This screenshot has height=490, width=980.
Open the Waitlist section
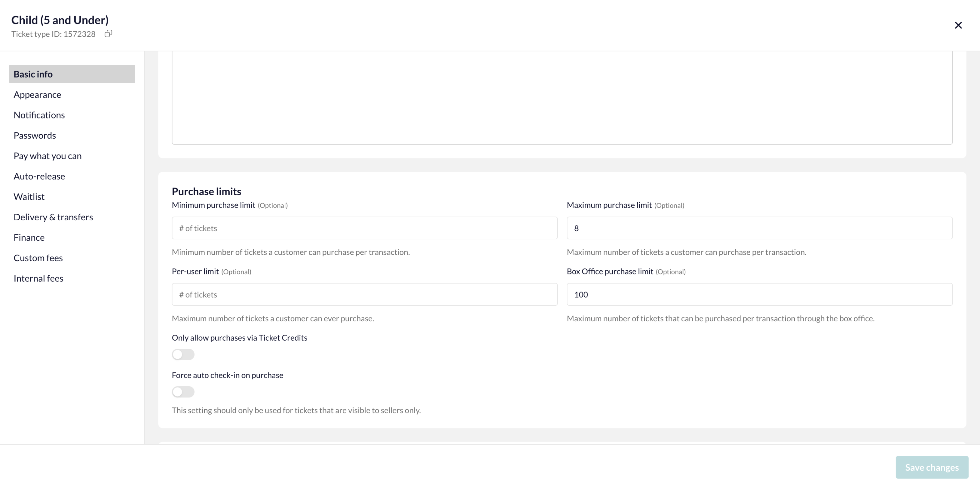[x=29, y=197]
